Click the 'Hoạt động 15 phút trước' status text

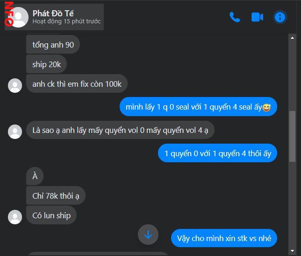pyautogui.click(x=67, y=21)
